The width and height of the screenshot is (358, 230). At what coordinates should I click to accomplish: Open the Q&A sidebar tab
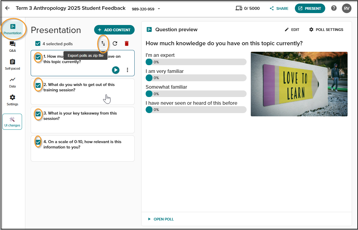13,47
